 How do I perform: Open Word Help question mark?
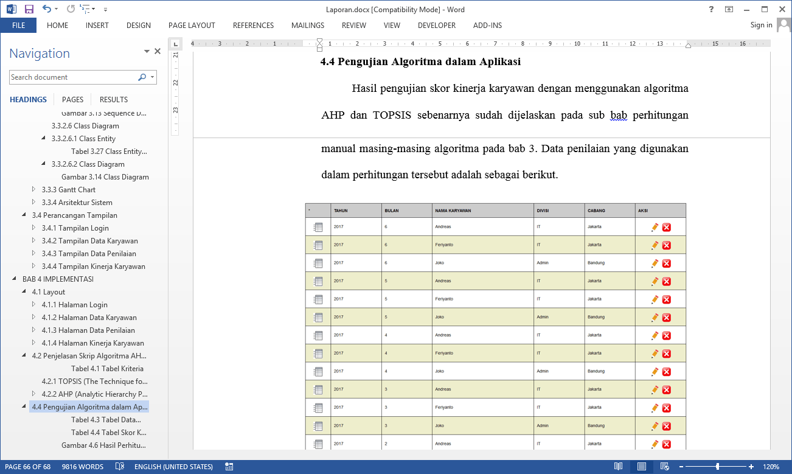pos(711,9)
